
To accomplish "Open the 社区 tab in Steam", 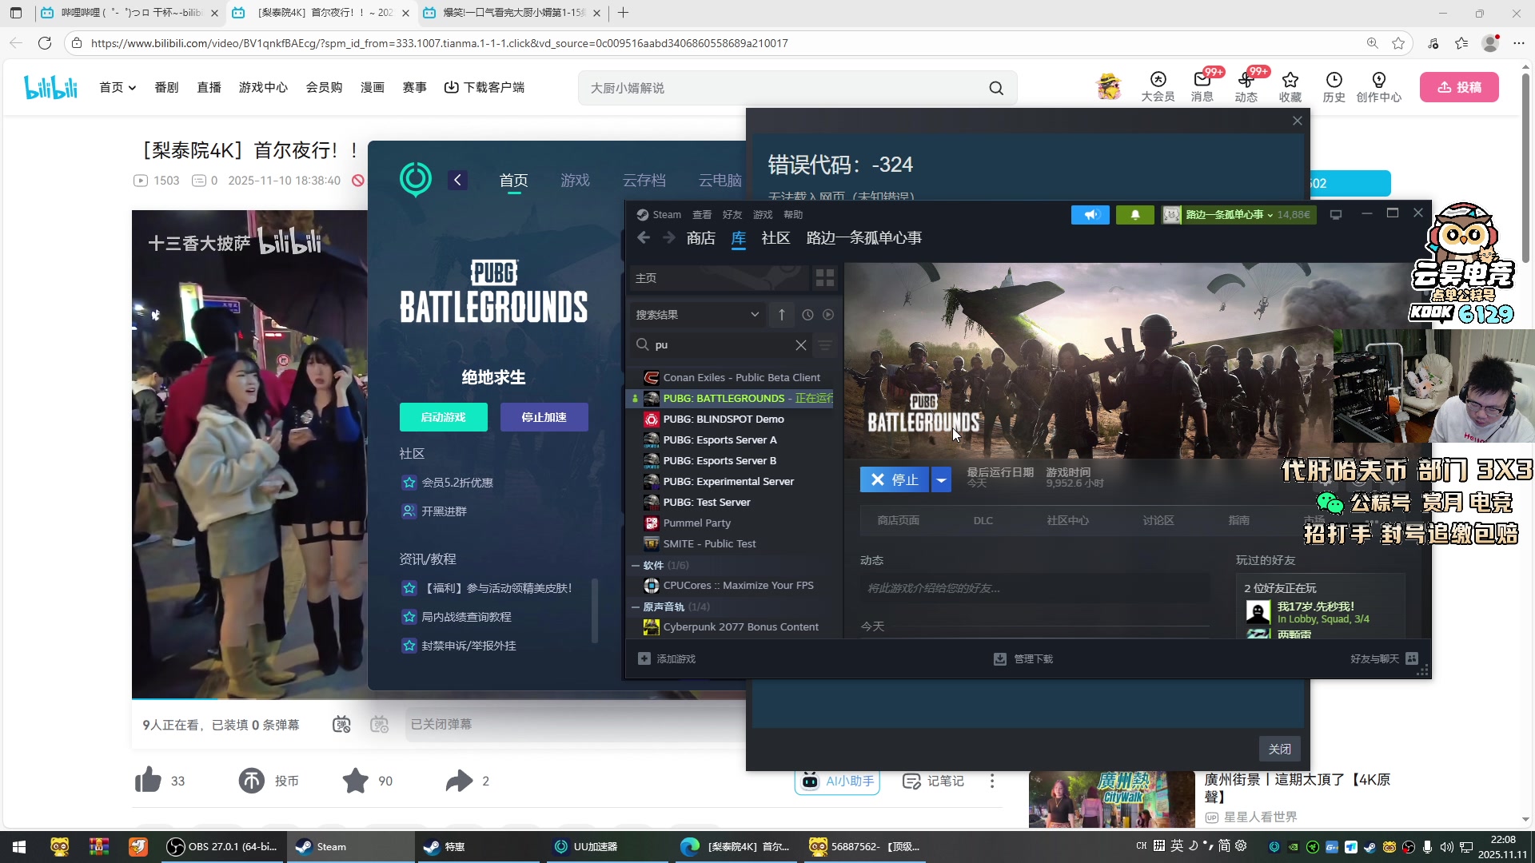I will pyautogui.click(x=775, y=238).
